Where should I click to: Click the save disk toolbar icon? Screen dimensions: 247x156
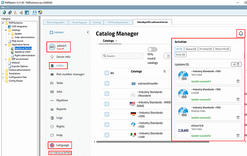tap(35, 13)
